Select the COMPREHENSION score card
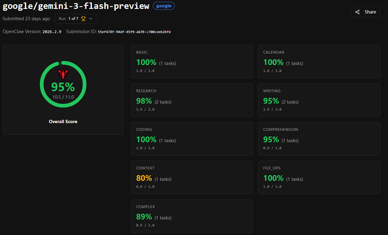This screenshot has height=235, width=388. pos(319,139)
